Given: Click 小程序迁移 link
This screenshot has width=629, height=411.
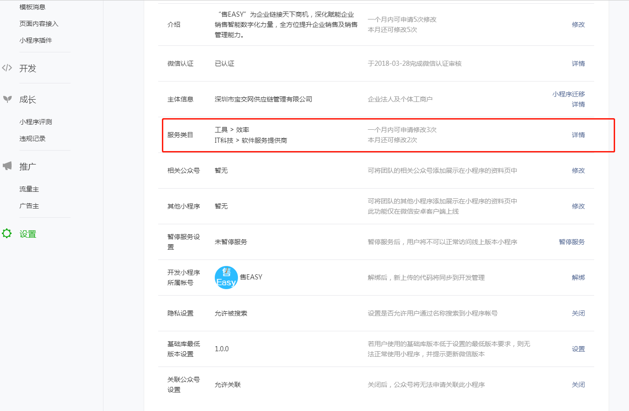Looking at the screenshot, I should [569, 94].
